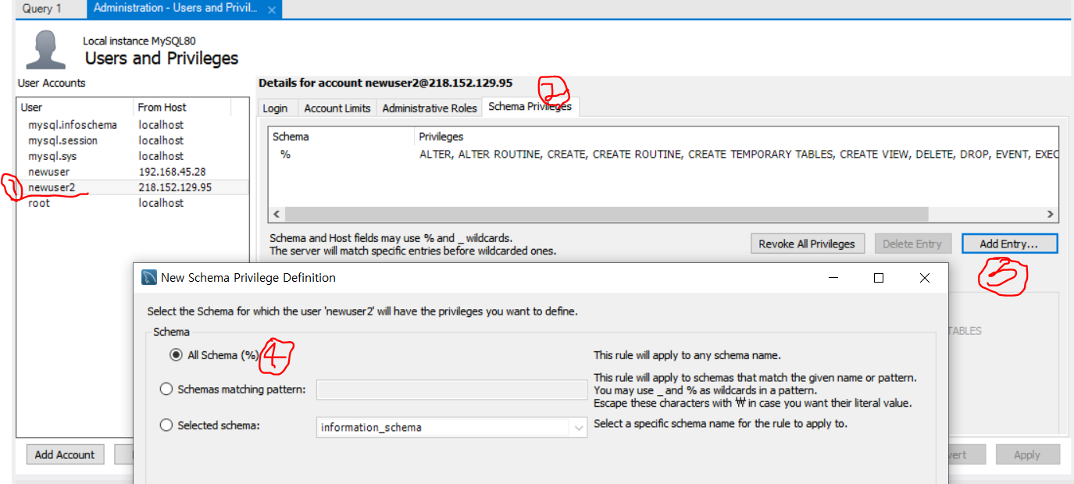The height and width of the screenshot is (484, 1074).
Task: Select the newuser account row
Action: point(132,172)
